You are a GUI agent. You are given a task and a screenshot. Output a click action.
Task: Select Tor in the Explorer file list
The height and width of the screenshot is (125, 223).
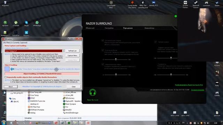pyautogui.click(x=66, y=107)
